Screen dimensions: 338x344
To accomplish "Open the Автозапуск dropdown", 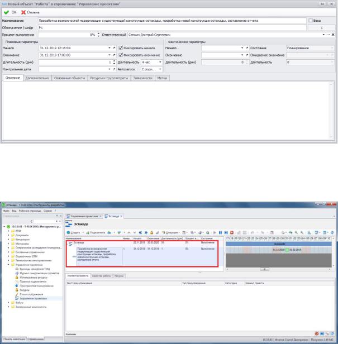I will point(160,69).
